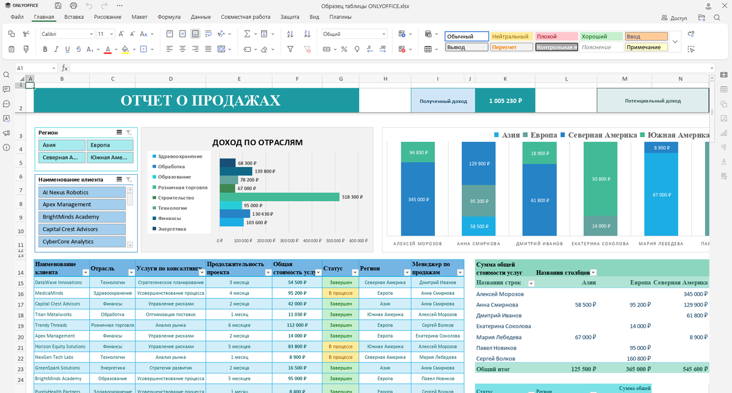Click the Undo arrow in the title bar
Viewport: 732px width, 393px height.
[89, 5]
